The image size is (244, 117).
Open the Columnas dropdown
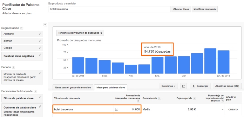coord(168,86)
